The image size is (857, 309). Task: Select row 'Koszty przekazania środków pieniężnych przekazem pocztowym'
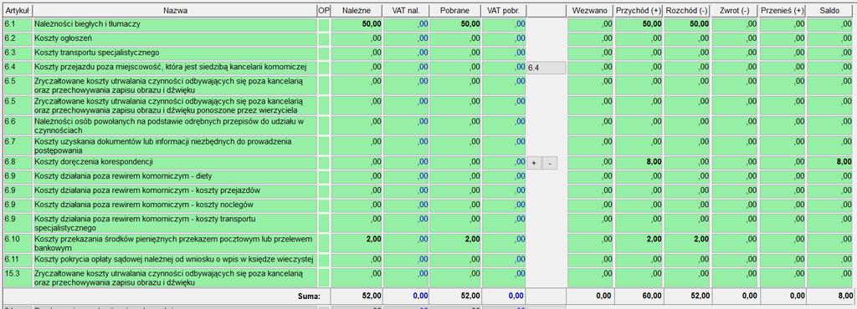tap(175, 243)
